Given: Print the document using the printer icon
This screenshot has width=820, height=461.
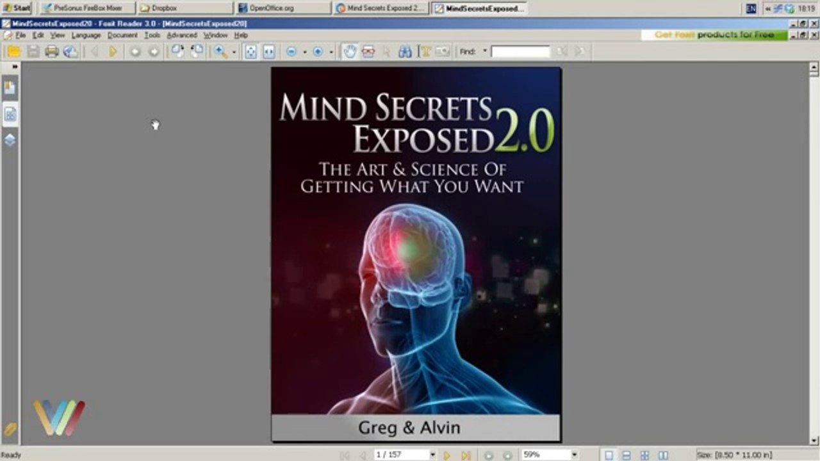Looking at the screenshot, I should point(52,52).
